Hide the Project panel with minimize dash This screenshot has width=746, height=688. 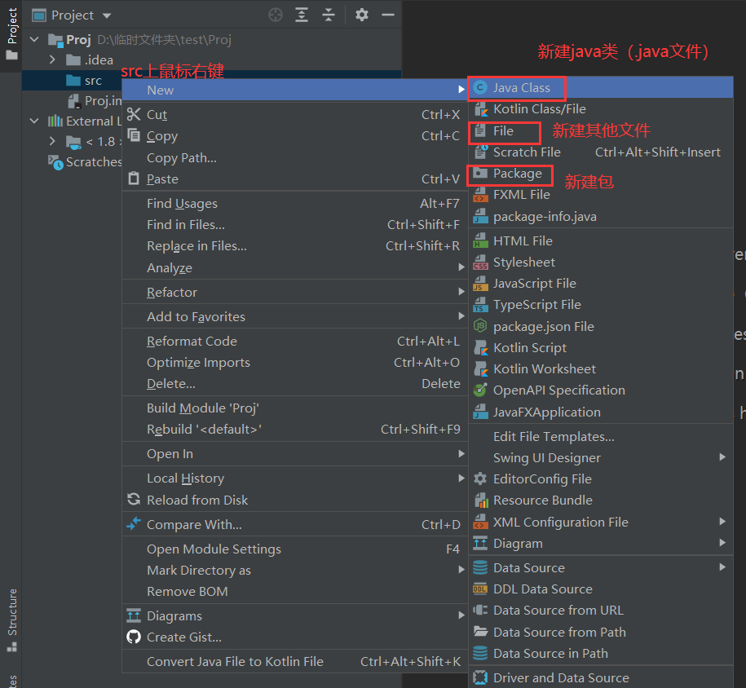click(388, 15)
